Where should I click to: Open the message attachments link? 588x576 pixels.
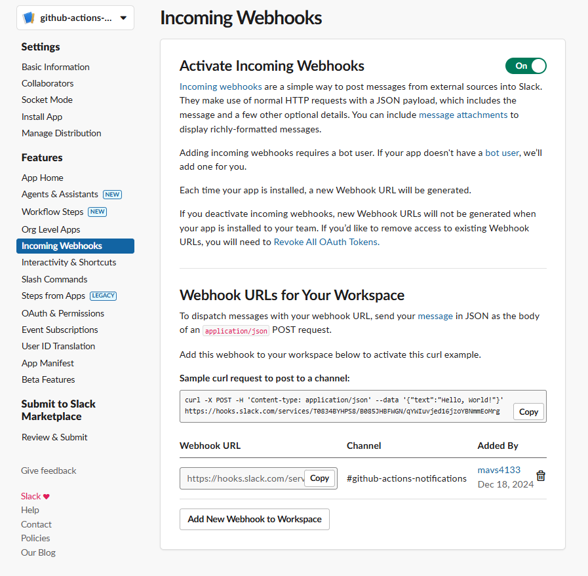[463, 115]
